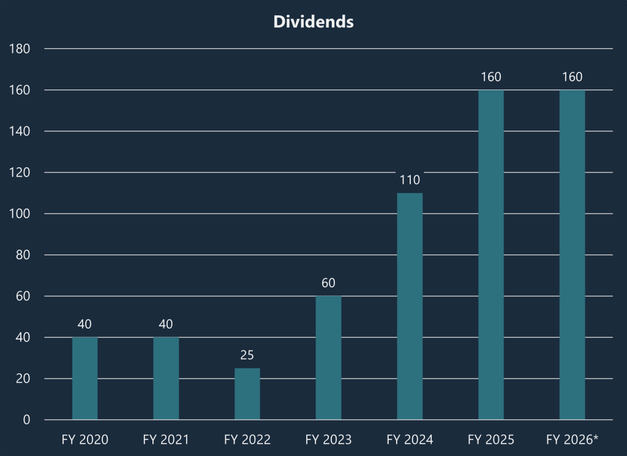
Task: Click the 110 data label
Action: (409, 180)
